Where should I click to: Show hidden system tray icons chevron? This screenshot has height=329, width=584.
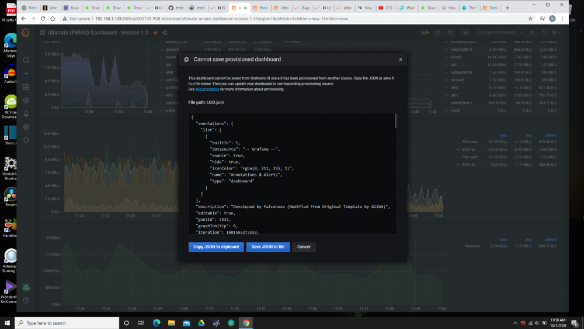(x=516, y=323)
